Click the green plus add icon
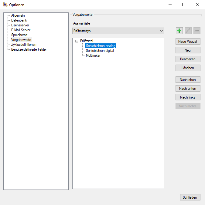The width and height of the screenshot is (205, 205). [x=179, y=31]
